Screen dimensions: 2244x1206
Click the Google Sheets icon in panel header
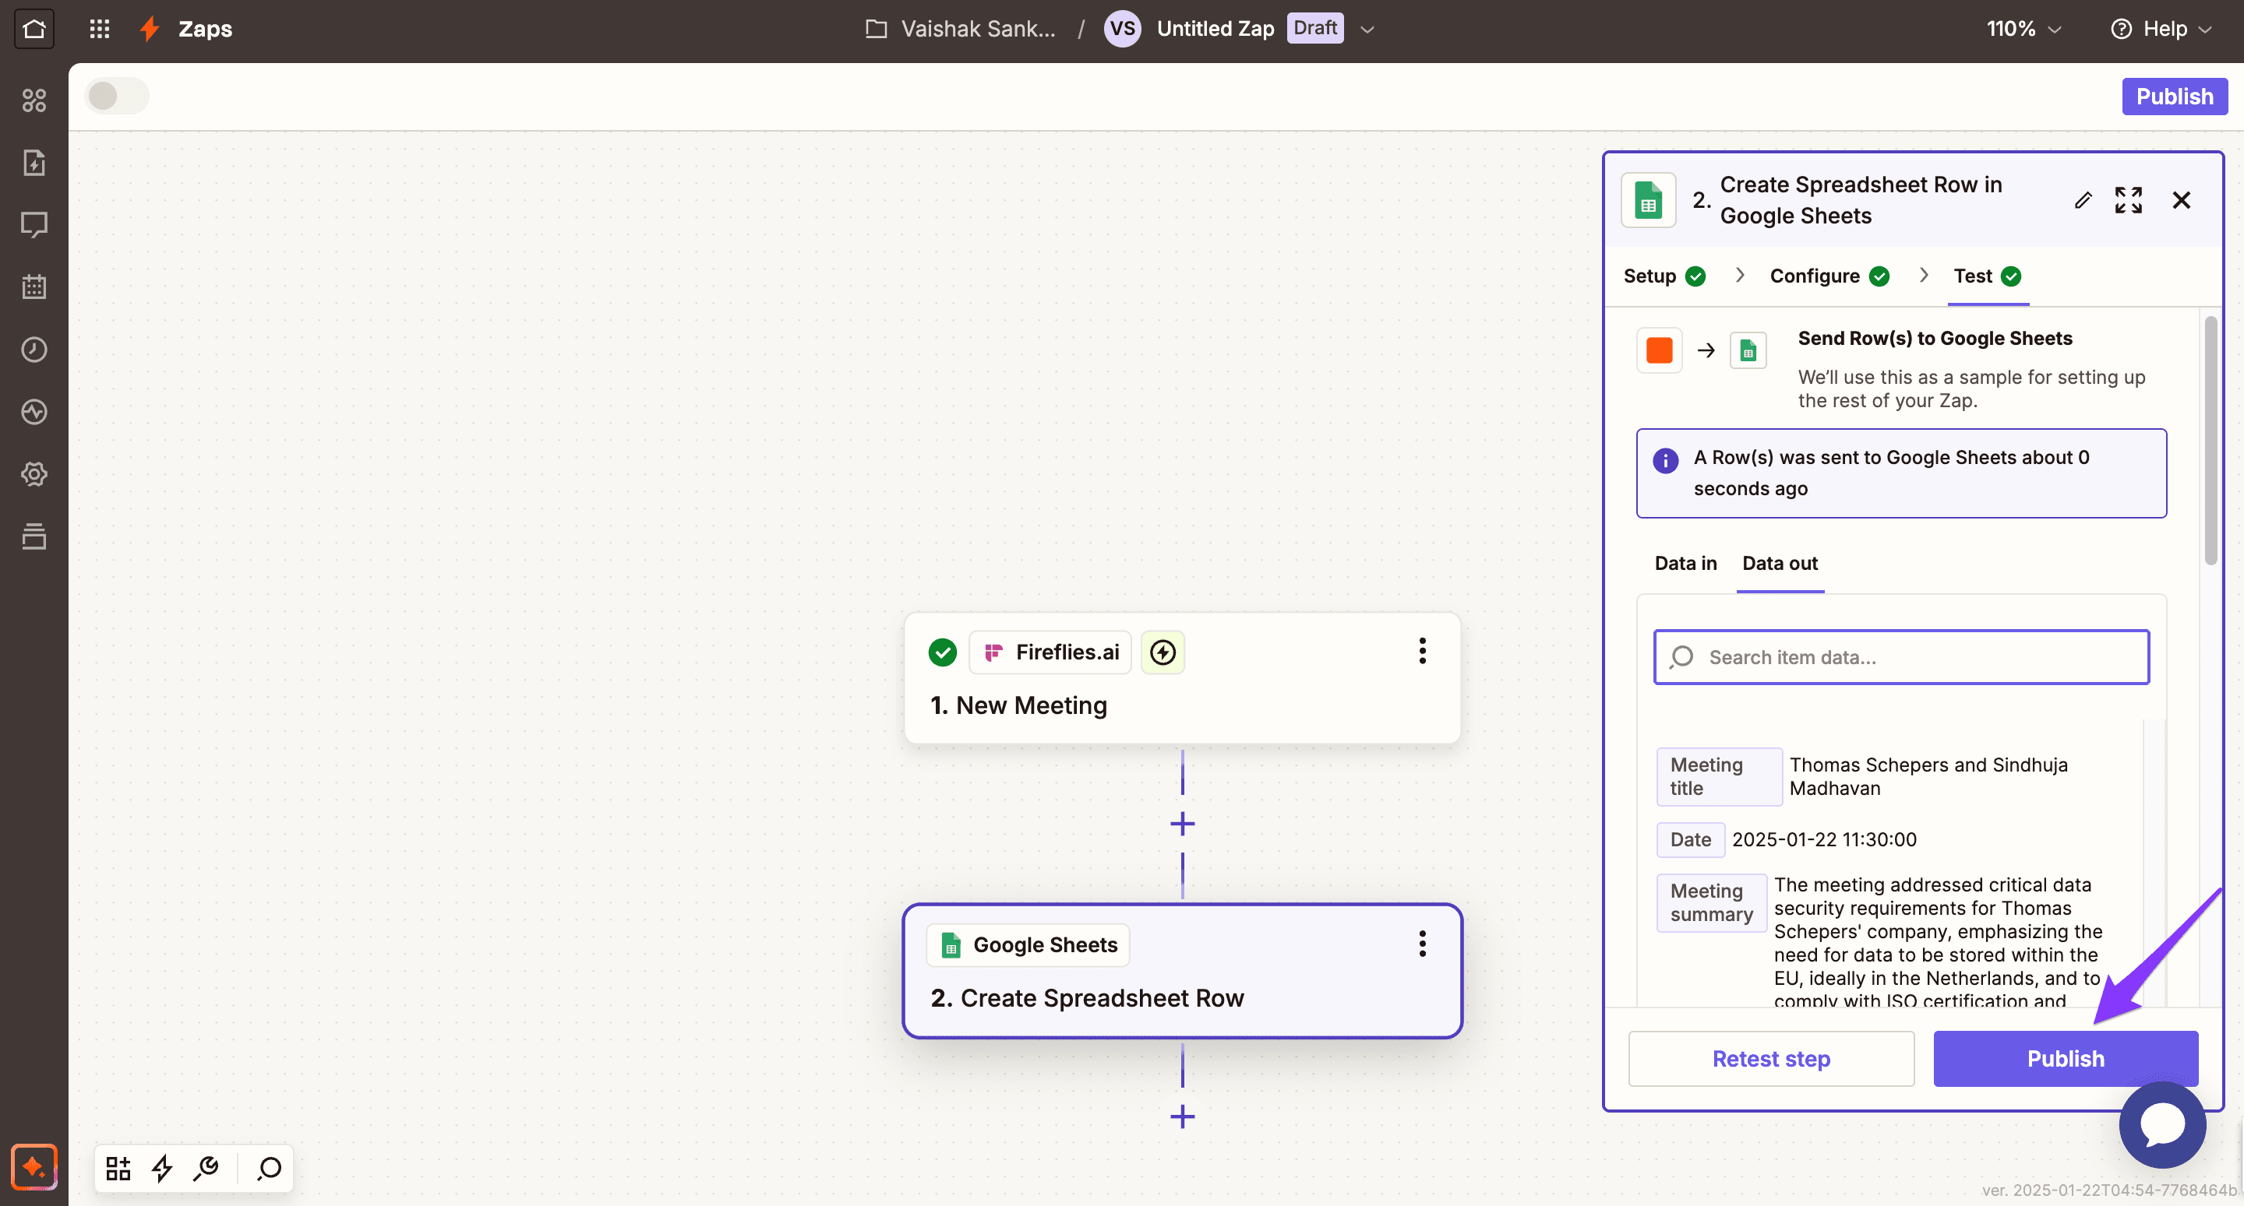pyautogui.click(x=1648, y=200)
